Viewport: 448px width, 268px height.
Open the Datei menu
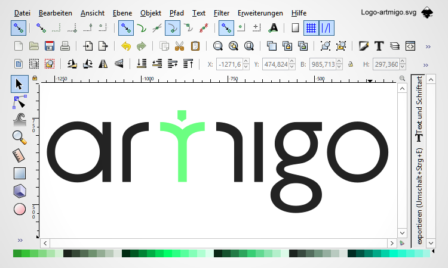click(x=22, y=13)
